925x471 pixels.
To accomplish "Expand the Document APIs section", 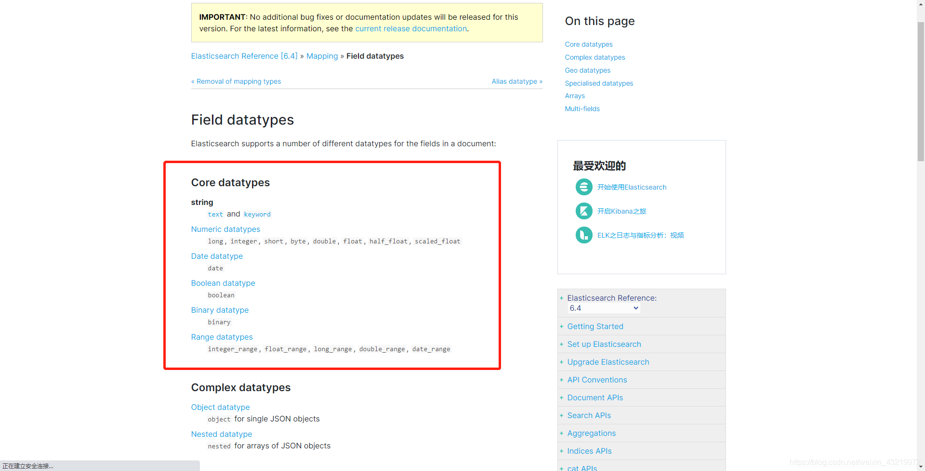I will 561,397.
